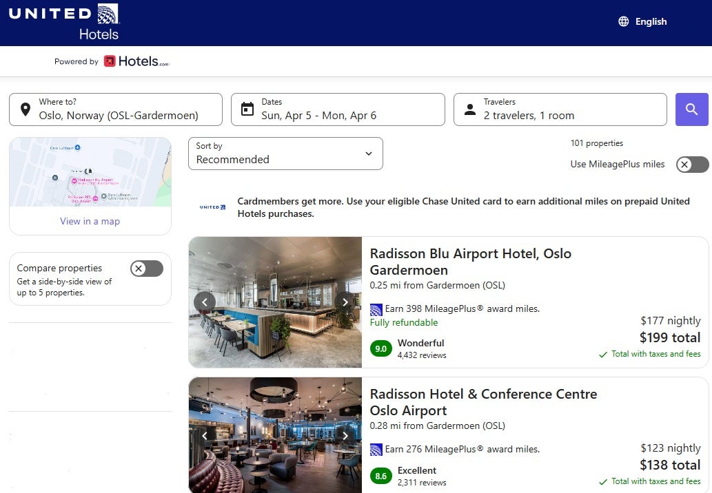Screen dimensions: 712x493
Task: Select the Radisson Hotel & Conference Centre listing title
Action: pos(483,402)
